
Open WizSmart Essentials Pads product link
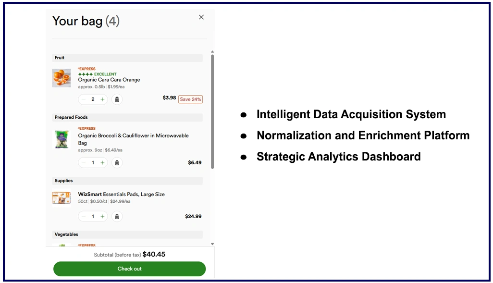121,195
